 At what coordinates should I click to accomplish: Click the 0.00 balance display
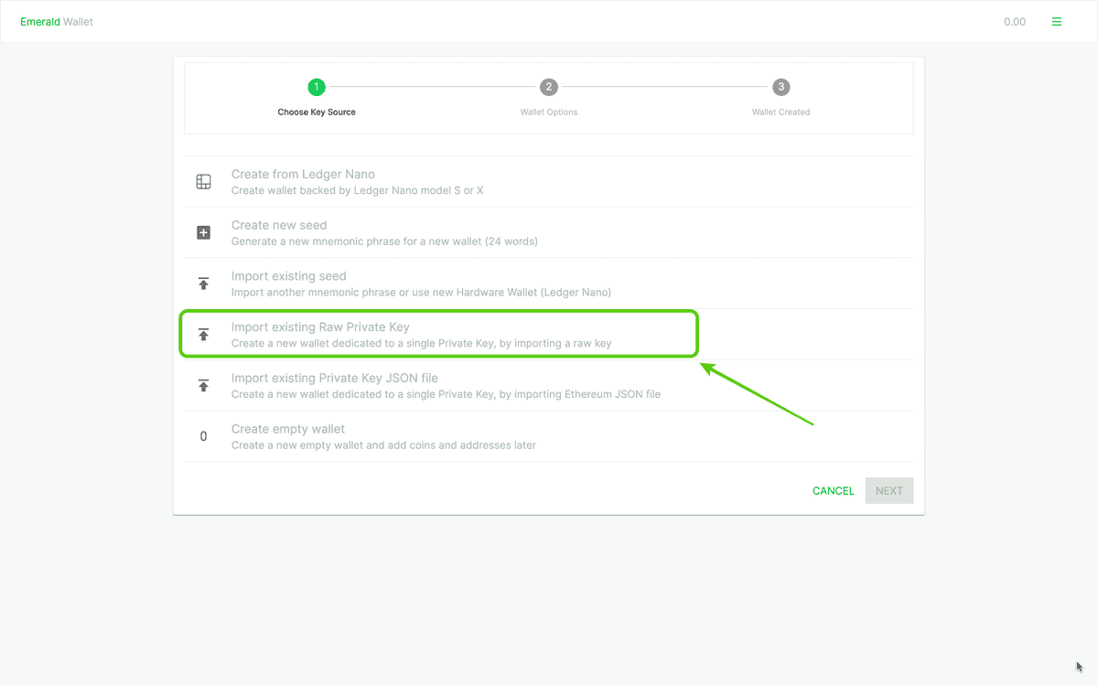tap(1015, 21)
